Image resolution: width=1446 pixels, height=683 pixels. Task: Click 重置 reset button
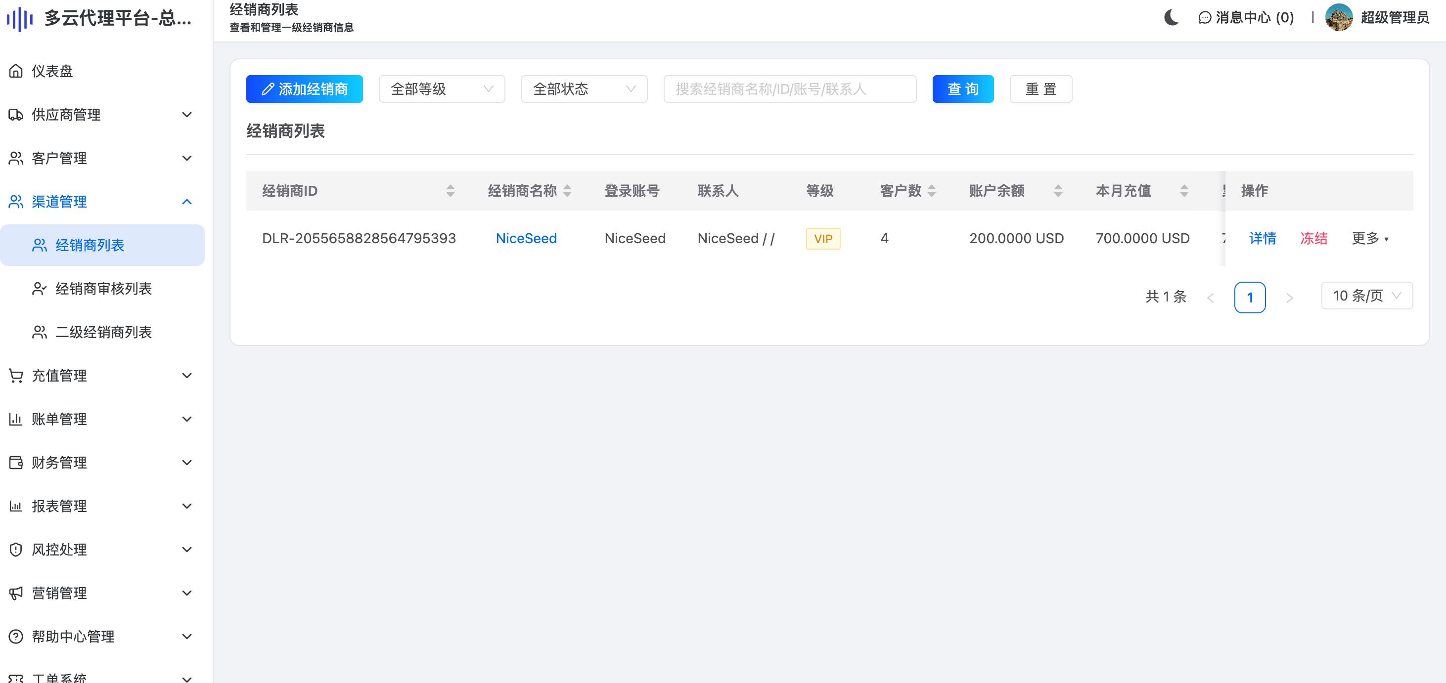1040,89
